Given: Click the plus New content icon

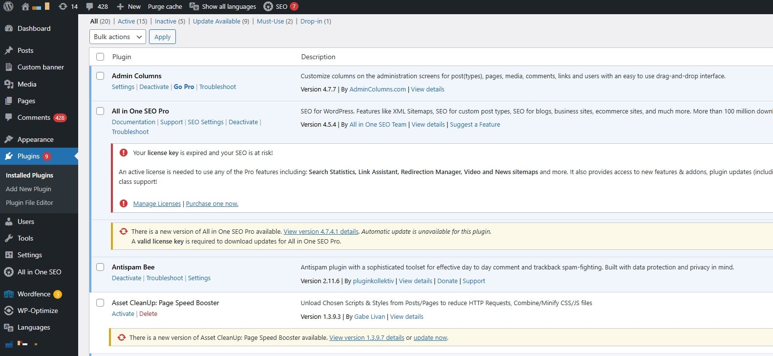Looking at the screenshot, I should [120, 6].
